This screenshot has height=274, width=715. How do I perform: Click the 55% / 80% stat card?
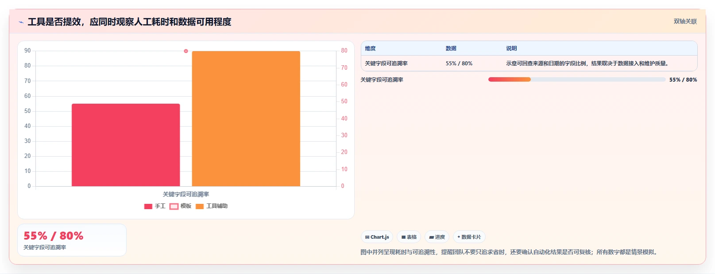click(x=72, y=240)
